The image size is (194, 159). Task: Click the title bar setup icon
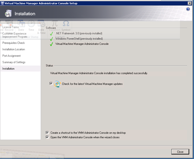click(2, 3)
